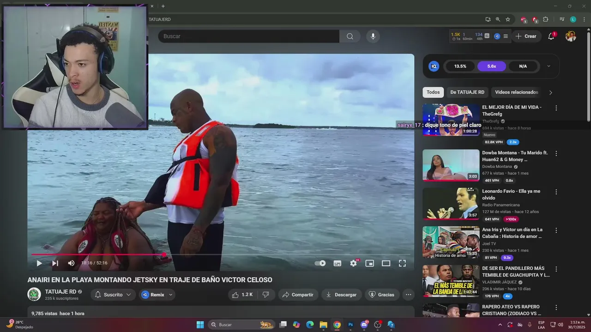Open YouTube notifications bell
Image resolution: width=591 pixels, height=332 pixels.
click(x=551, y=36)
